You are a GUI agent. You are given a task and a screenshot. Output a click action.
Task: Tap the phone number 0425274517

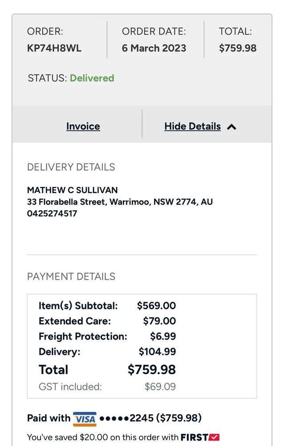[x=52, y=213]
